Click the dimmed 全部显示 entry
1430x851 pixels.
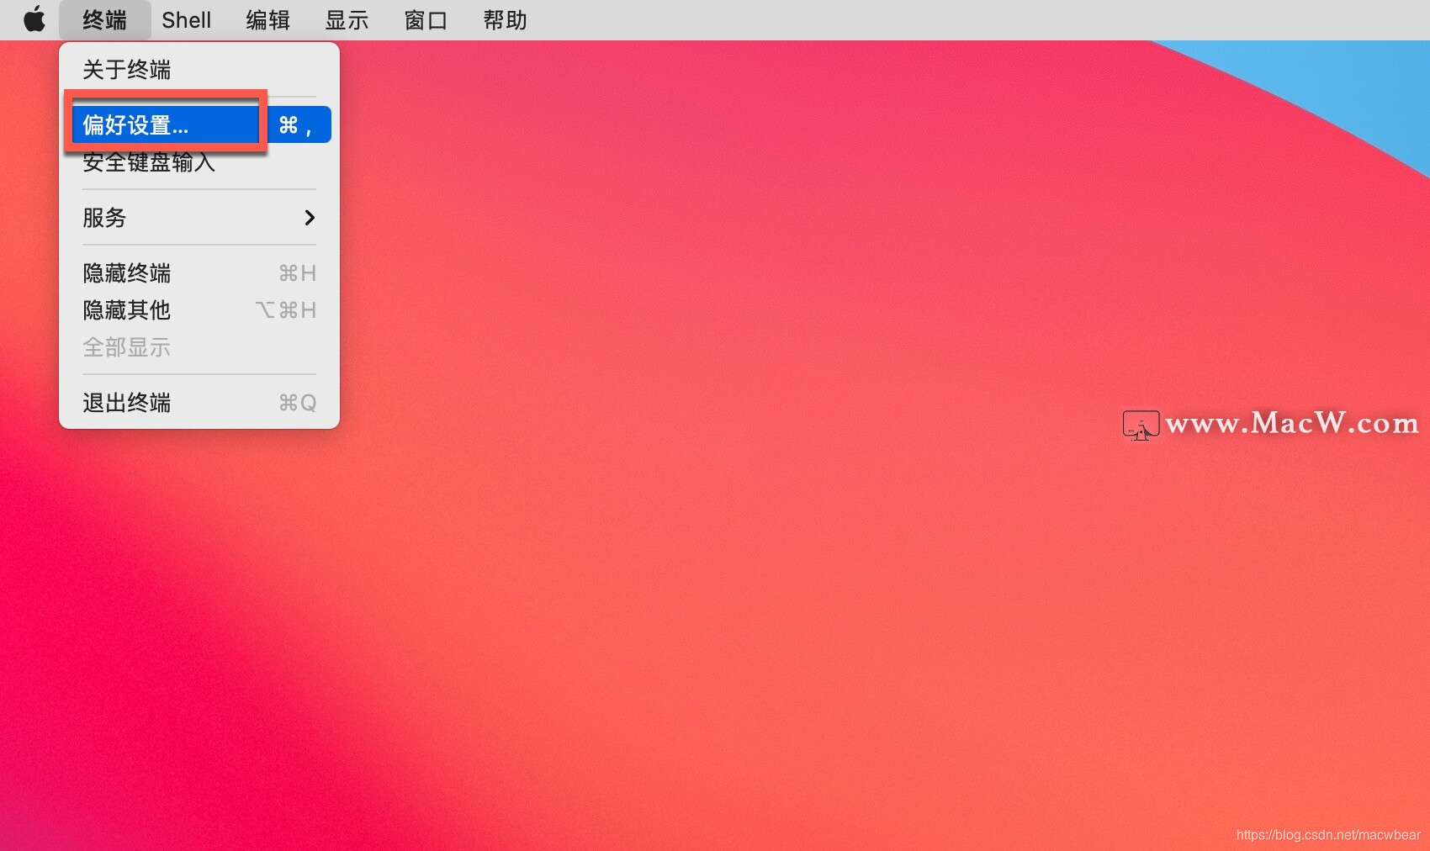pos(199,347)
